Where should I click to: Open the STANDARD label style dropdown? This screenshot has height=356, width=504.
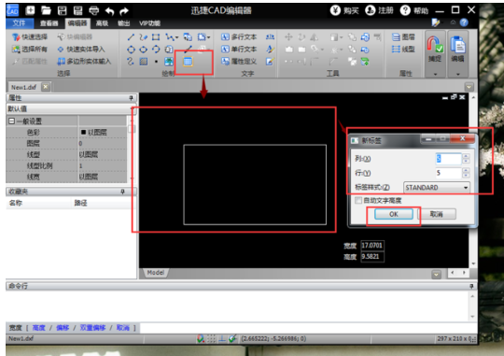pos(437,187)
